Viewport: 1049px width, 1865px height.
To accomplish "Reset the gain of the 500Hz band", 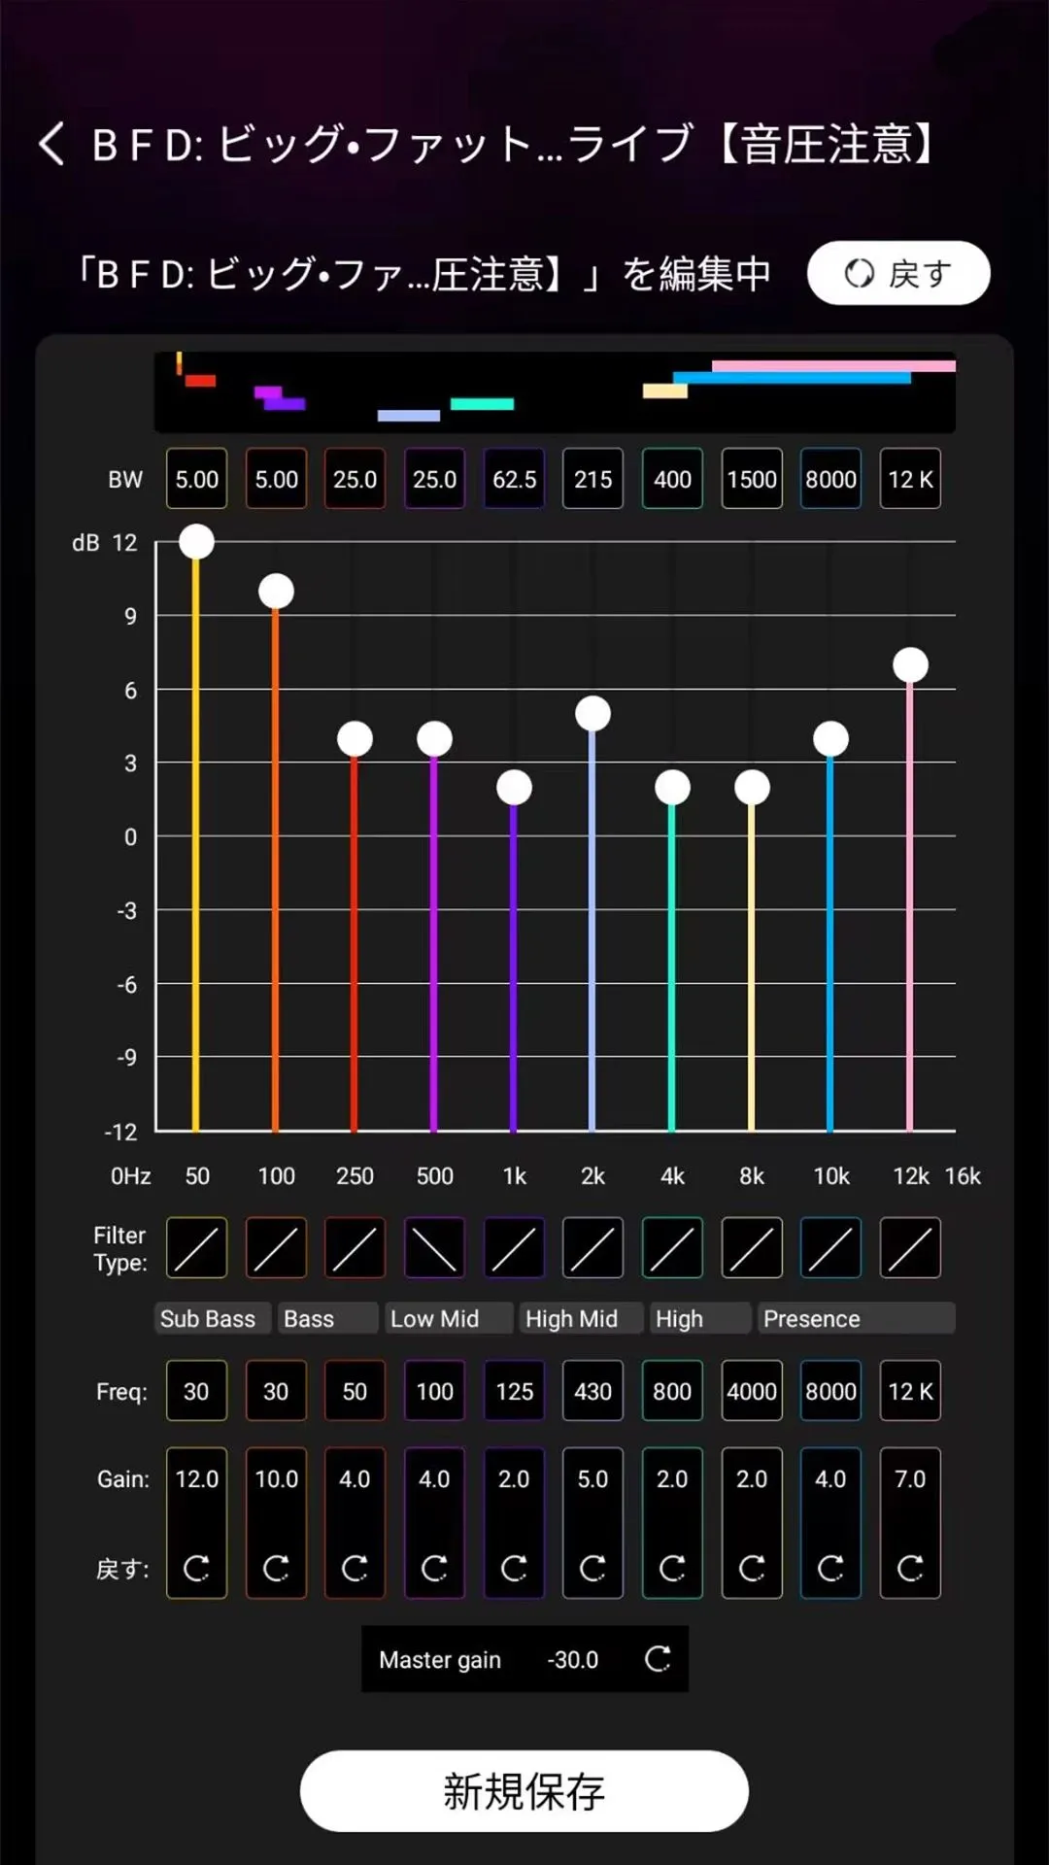I will (x=434, y=1568).
